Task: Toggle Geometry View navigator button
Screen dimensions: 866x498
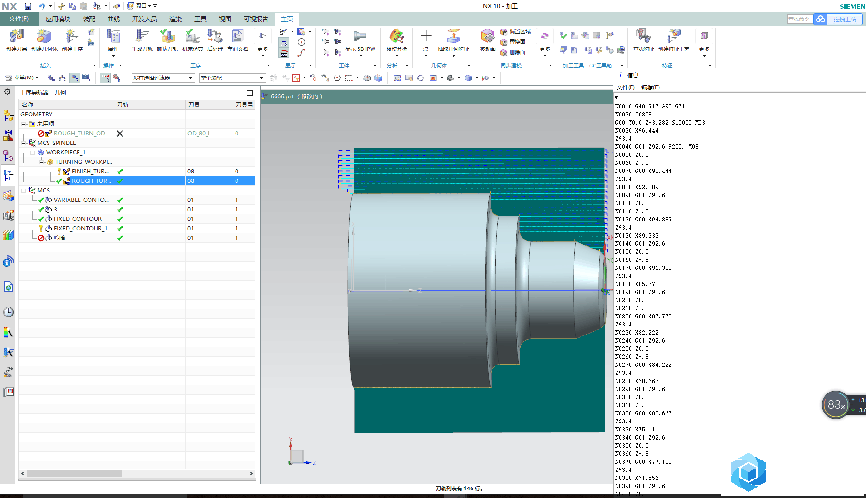Action: click(x=75, y=78)
